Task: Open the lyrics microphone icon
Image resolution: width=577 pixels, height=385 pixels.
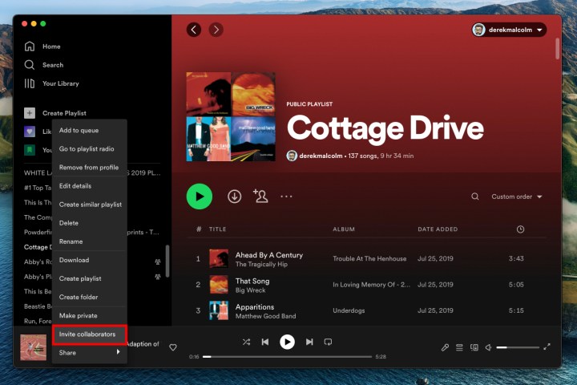Action: point(445,347)
